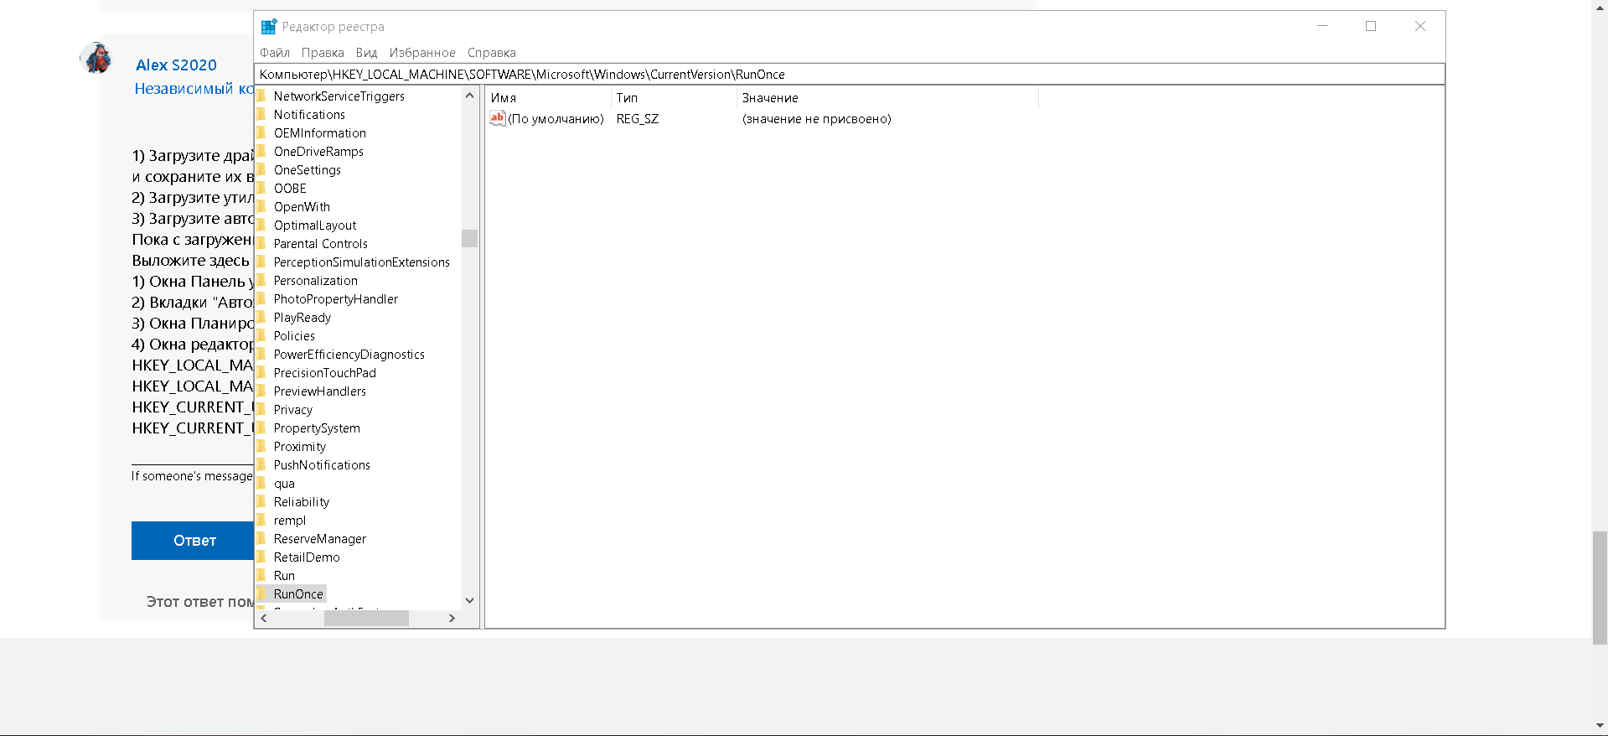Select the PropertySystem key
The height and width of the screenshot is (736, 1608).
tap(317, 428)
